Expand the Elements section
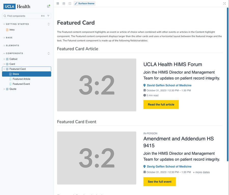 click(12, 45)
